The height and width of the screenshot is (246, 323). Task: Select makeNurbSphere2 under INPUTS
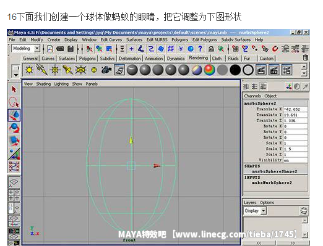coord(272,182)
